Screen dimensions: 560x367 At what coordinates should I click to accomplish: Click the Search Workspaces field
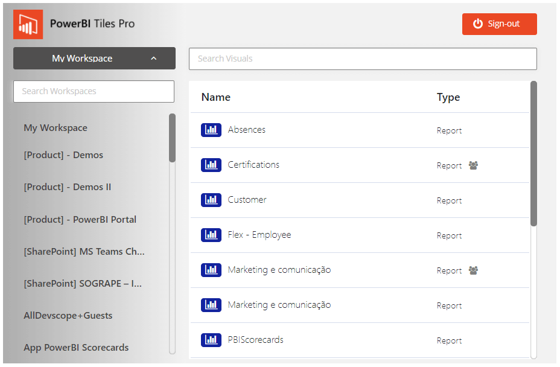(94, 91)
